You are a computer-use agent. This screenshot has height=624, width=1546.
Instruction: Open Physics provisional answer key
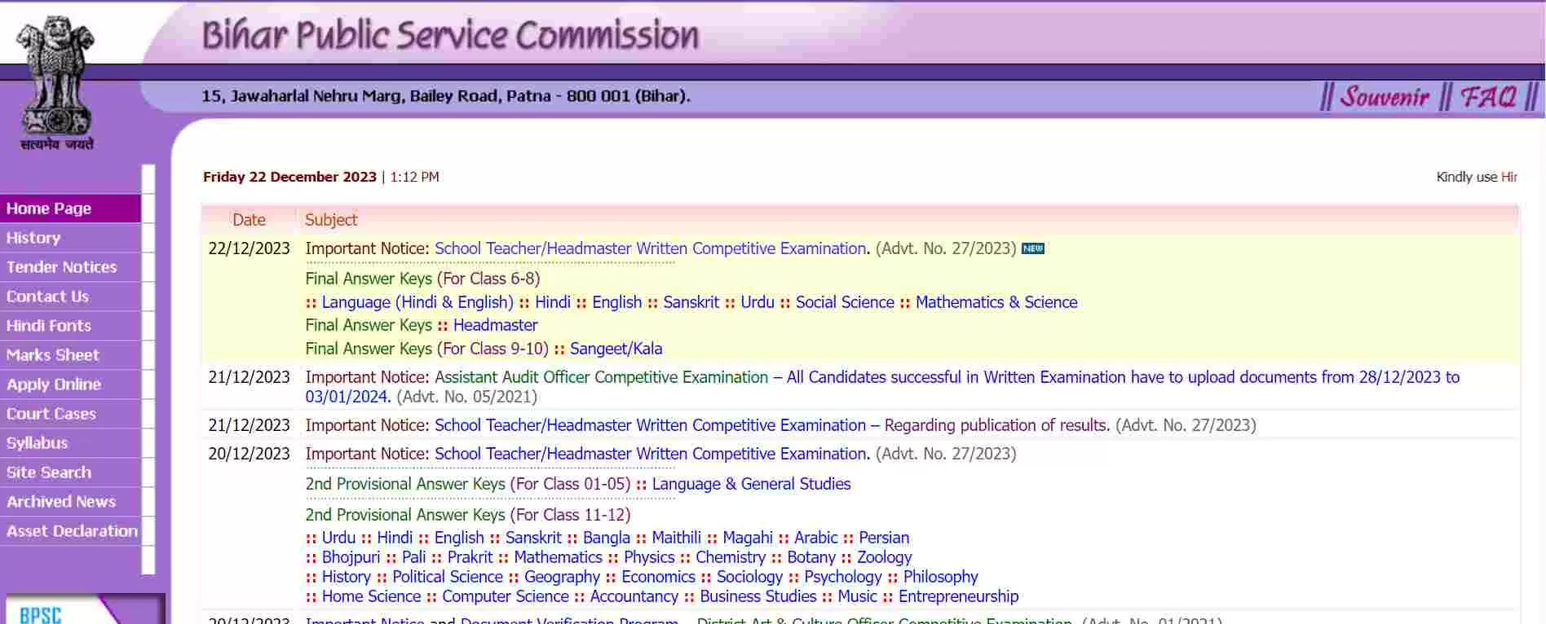pos(649,557)
